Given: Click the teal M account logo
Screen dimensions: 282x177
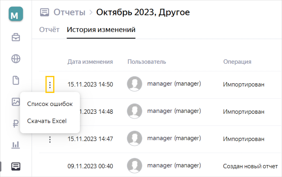Looking at the screenshot, I should (x=16, y=14).
